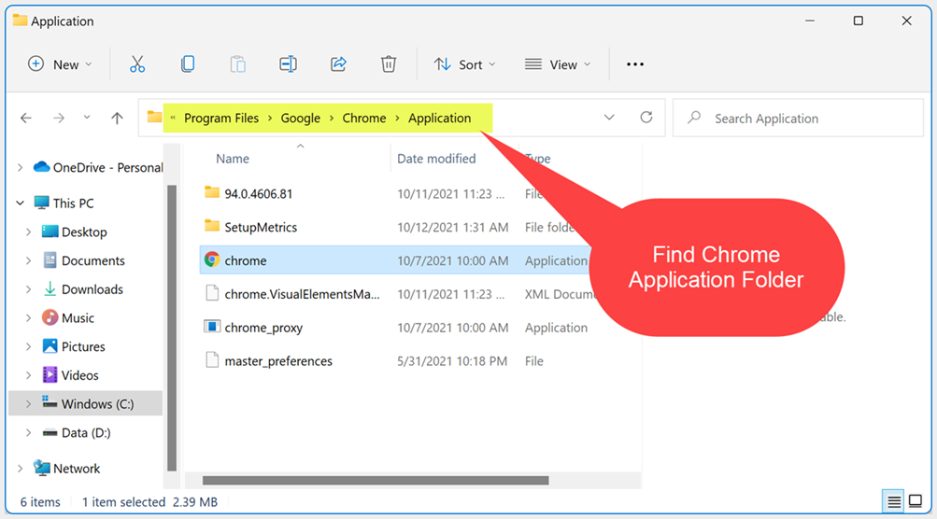The width and height of the screenshot is (937, 519).
Task: Collapse the This PC tree node
Action: coord(20,203)
